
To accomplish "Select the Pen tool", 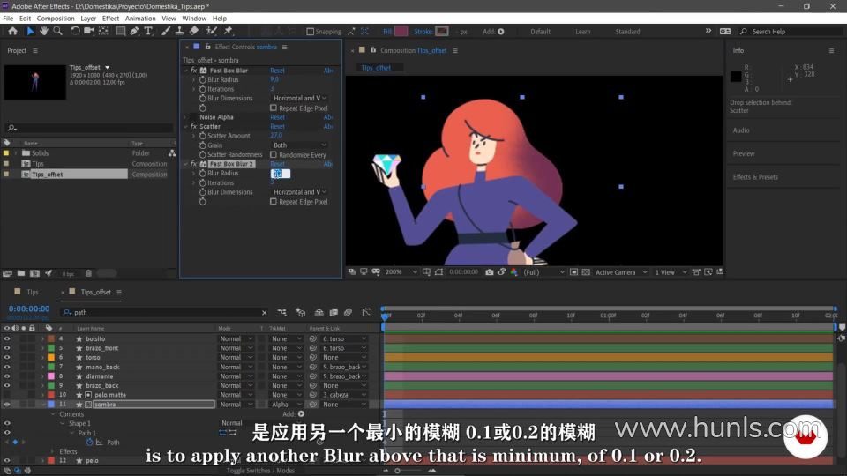I will [x=134, y=32].
